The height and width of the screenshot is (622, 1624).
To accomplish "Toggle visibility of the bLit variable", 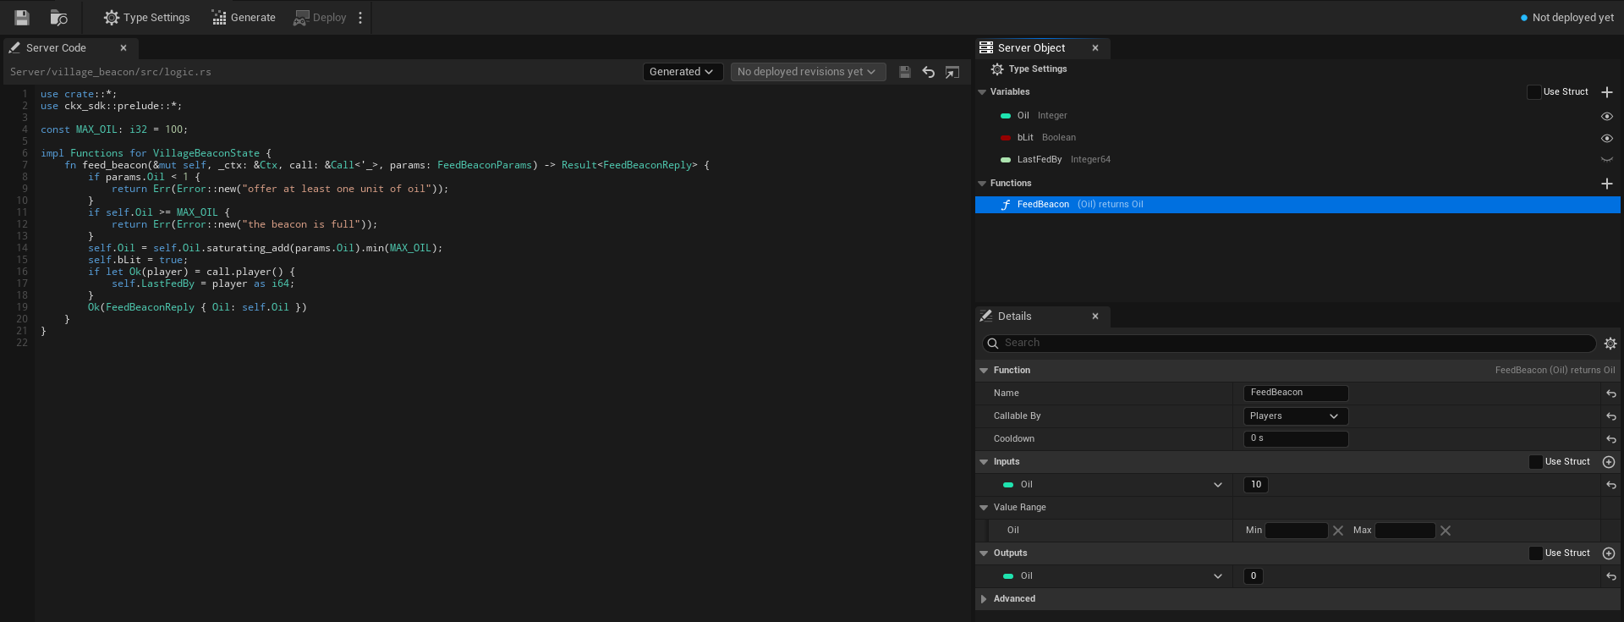I will pyautogui.click(x=1607, y=138).
